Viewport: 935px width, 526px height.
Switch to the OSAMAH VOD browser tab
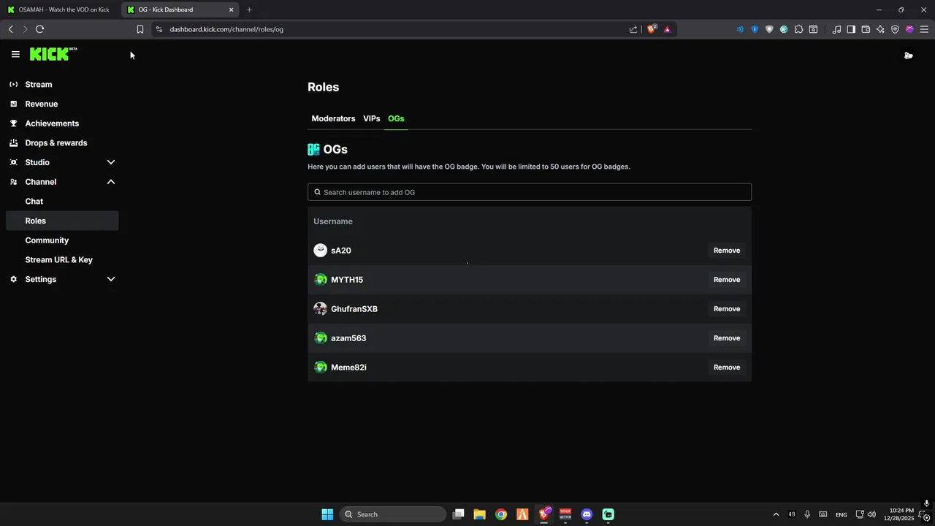tap(58, 9)
